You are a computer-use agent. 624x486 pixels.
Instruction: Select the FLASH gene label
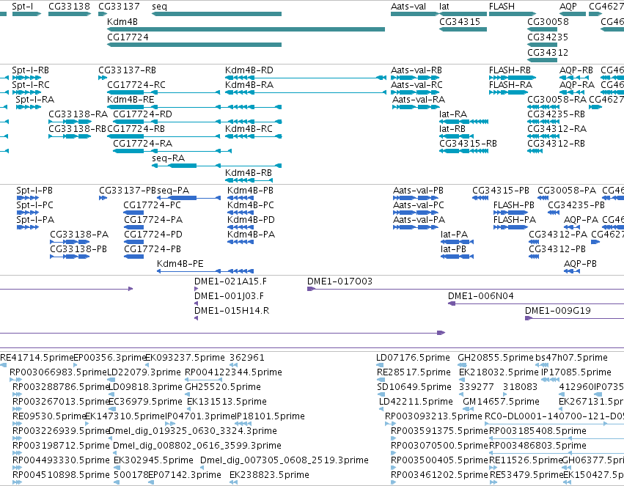(502, 7)
